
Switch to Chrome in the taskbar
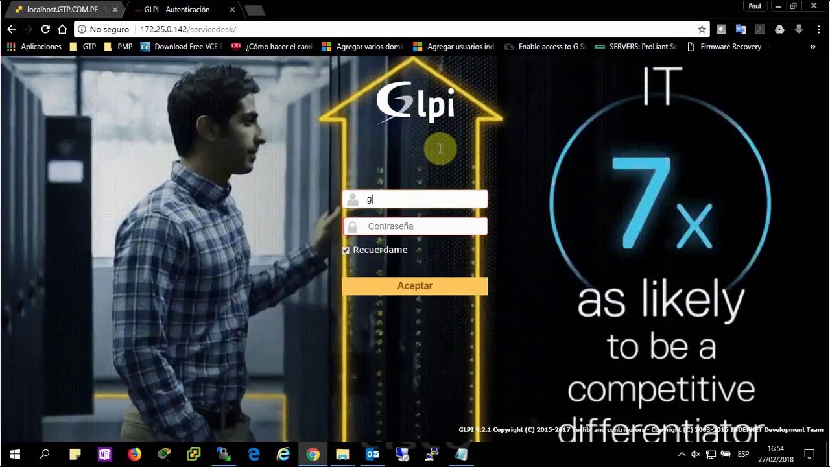(313, 454)
